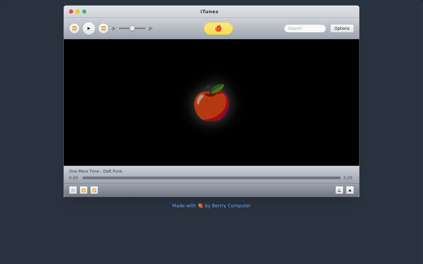The height and width of the screenshot is (264, 423).
Task: Click the iTunes title bar text
Action: click(209, 12)
